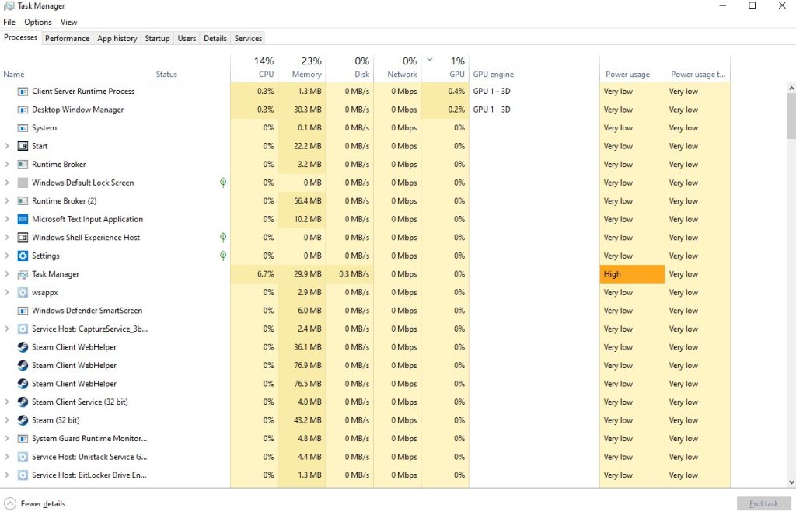796x515 pixels.
Task: Go to the Users tab
Action: click(x=187, y=39)
